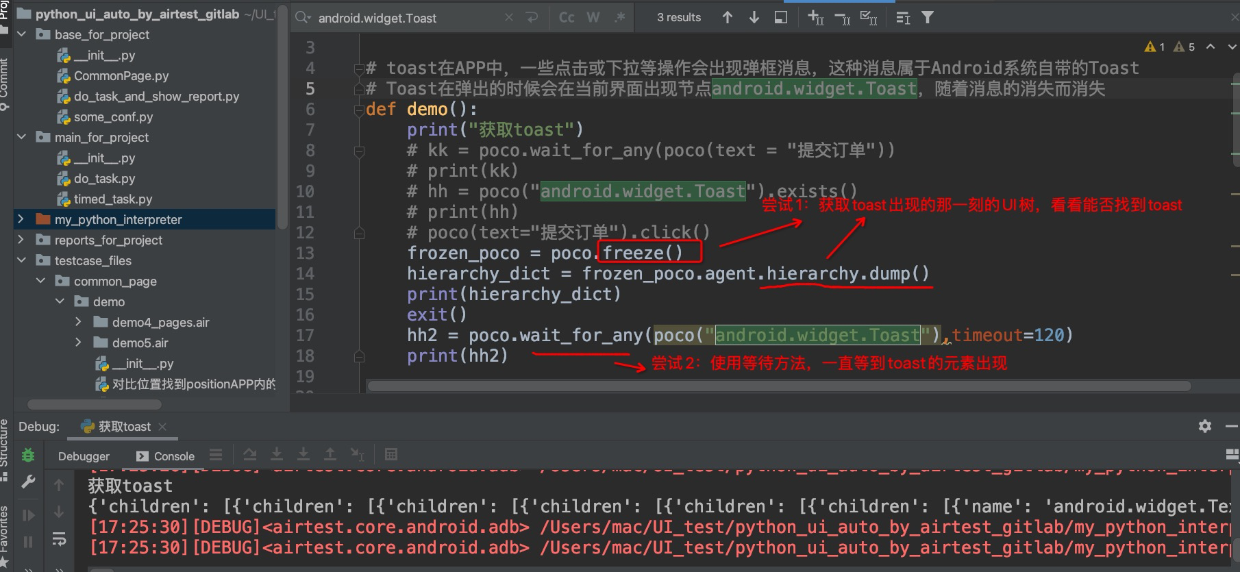This screenshot has width=1240, height=572.
Task: Collapse the testcase_files folder
Action: point(21,260)
